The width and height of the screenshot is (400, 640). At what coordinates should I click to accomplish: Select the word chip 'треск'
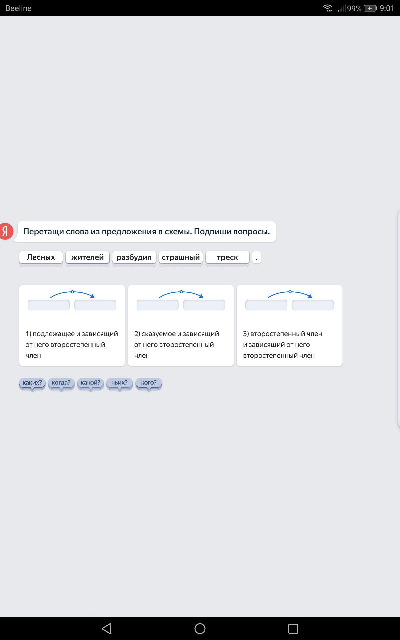point(227,257)
